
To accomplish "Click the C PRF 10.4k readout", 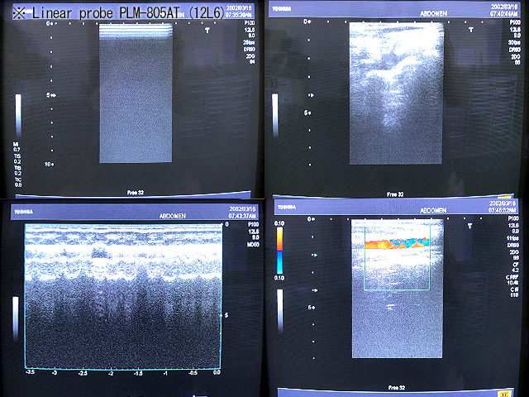I will click(512, 280).
